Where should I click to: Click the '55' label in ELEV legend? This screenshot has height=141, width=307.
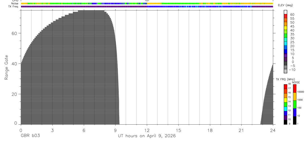(x=292, y=18)
